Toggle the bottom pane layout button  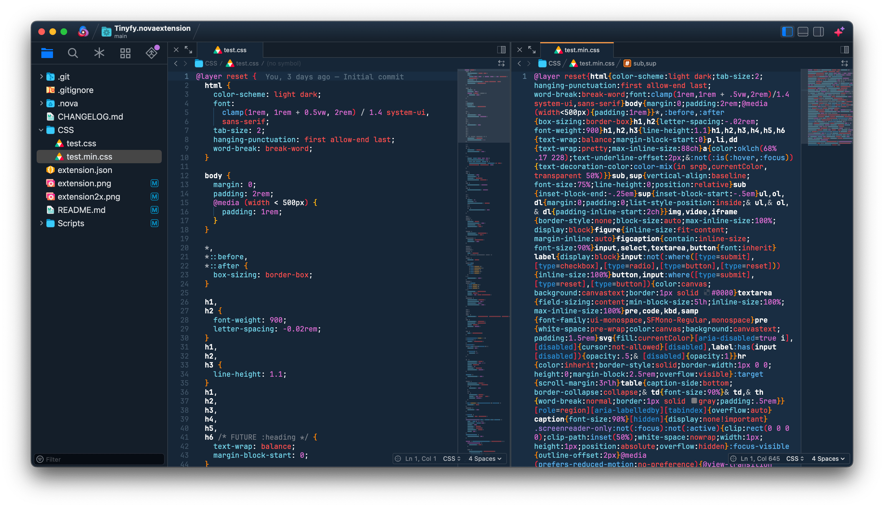click(x=803, y=32)
